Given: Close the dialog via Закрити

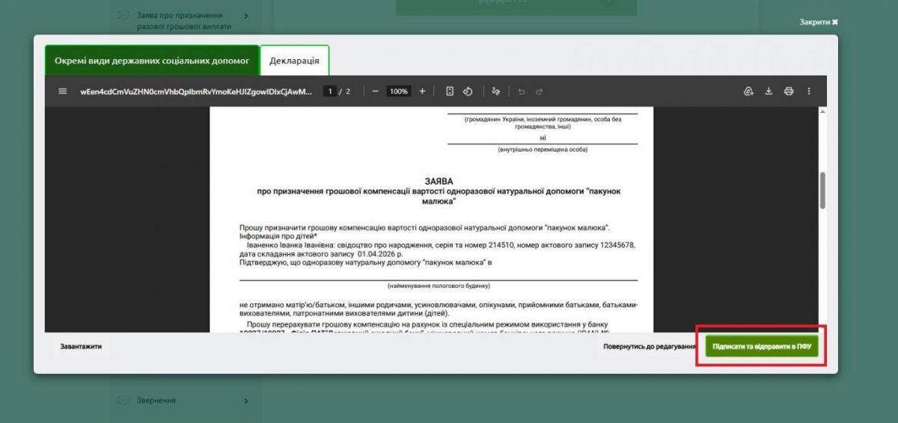Looking at the screenshot, I should pos(818,22).
